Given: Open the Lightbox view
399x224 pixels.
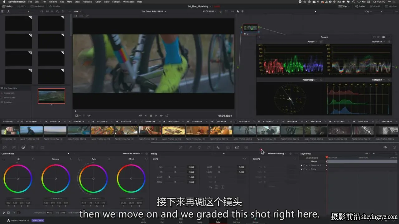Looking at the screenshot, I should (x=391, y=6).
